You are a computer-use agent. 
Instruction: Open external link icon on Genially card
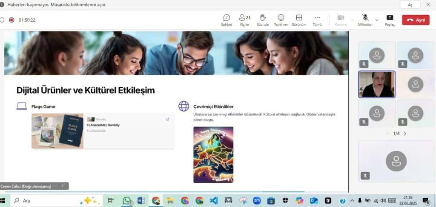pos(167,119)
